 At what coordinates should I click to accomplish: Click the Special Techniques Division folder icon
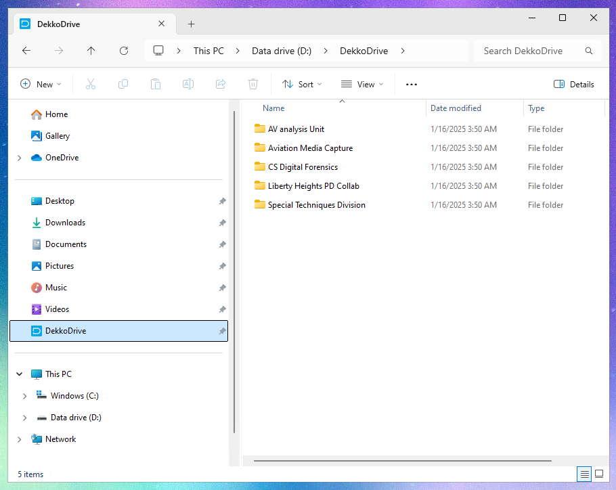260,204
